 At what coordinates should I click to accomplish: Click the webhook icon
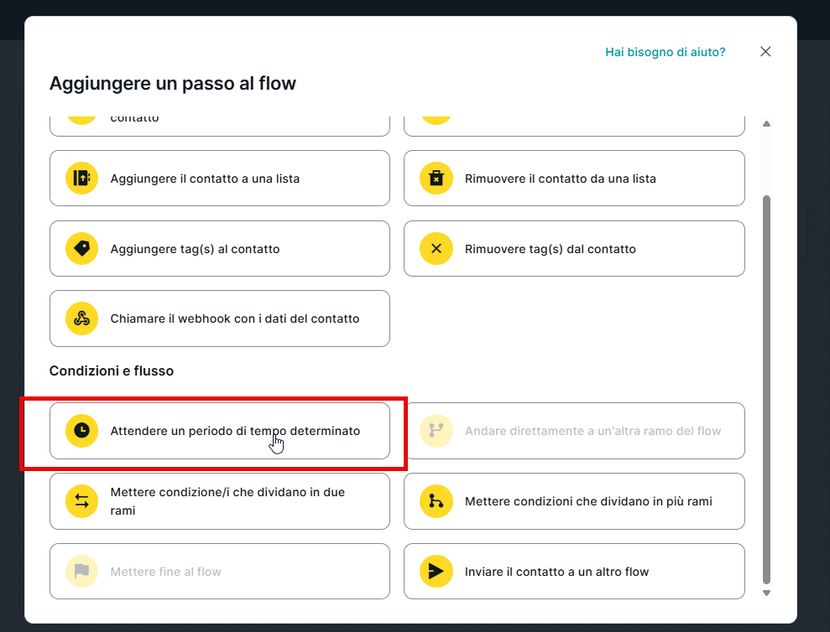click(x=81, y=319)
